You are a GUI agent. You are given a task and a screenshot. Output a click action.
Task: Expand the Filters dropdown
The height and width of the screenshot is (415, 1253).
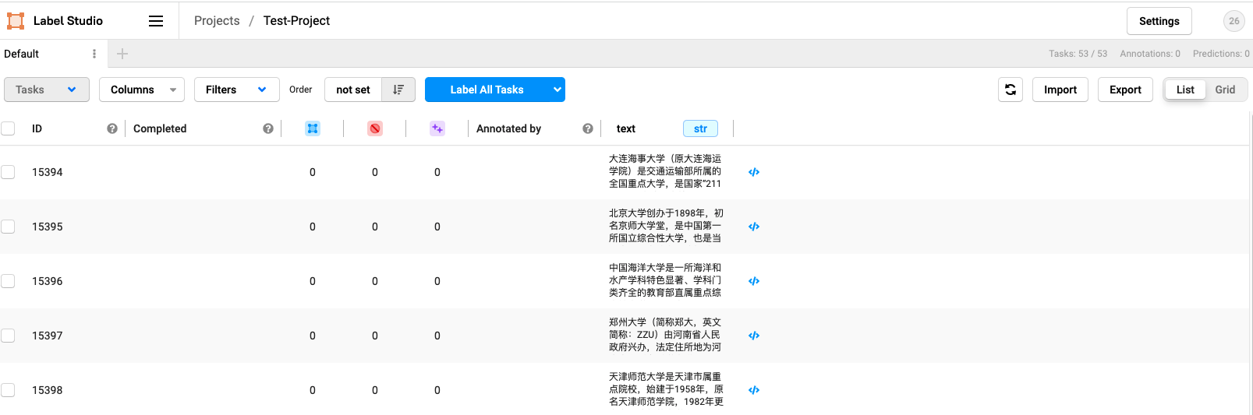click(x=237, y=90)
